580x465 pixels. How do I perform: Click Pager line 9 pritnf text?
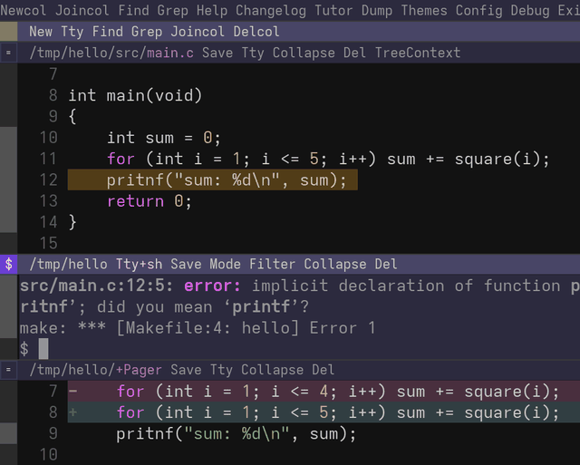click(236, 433)
